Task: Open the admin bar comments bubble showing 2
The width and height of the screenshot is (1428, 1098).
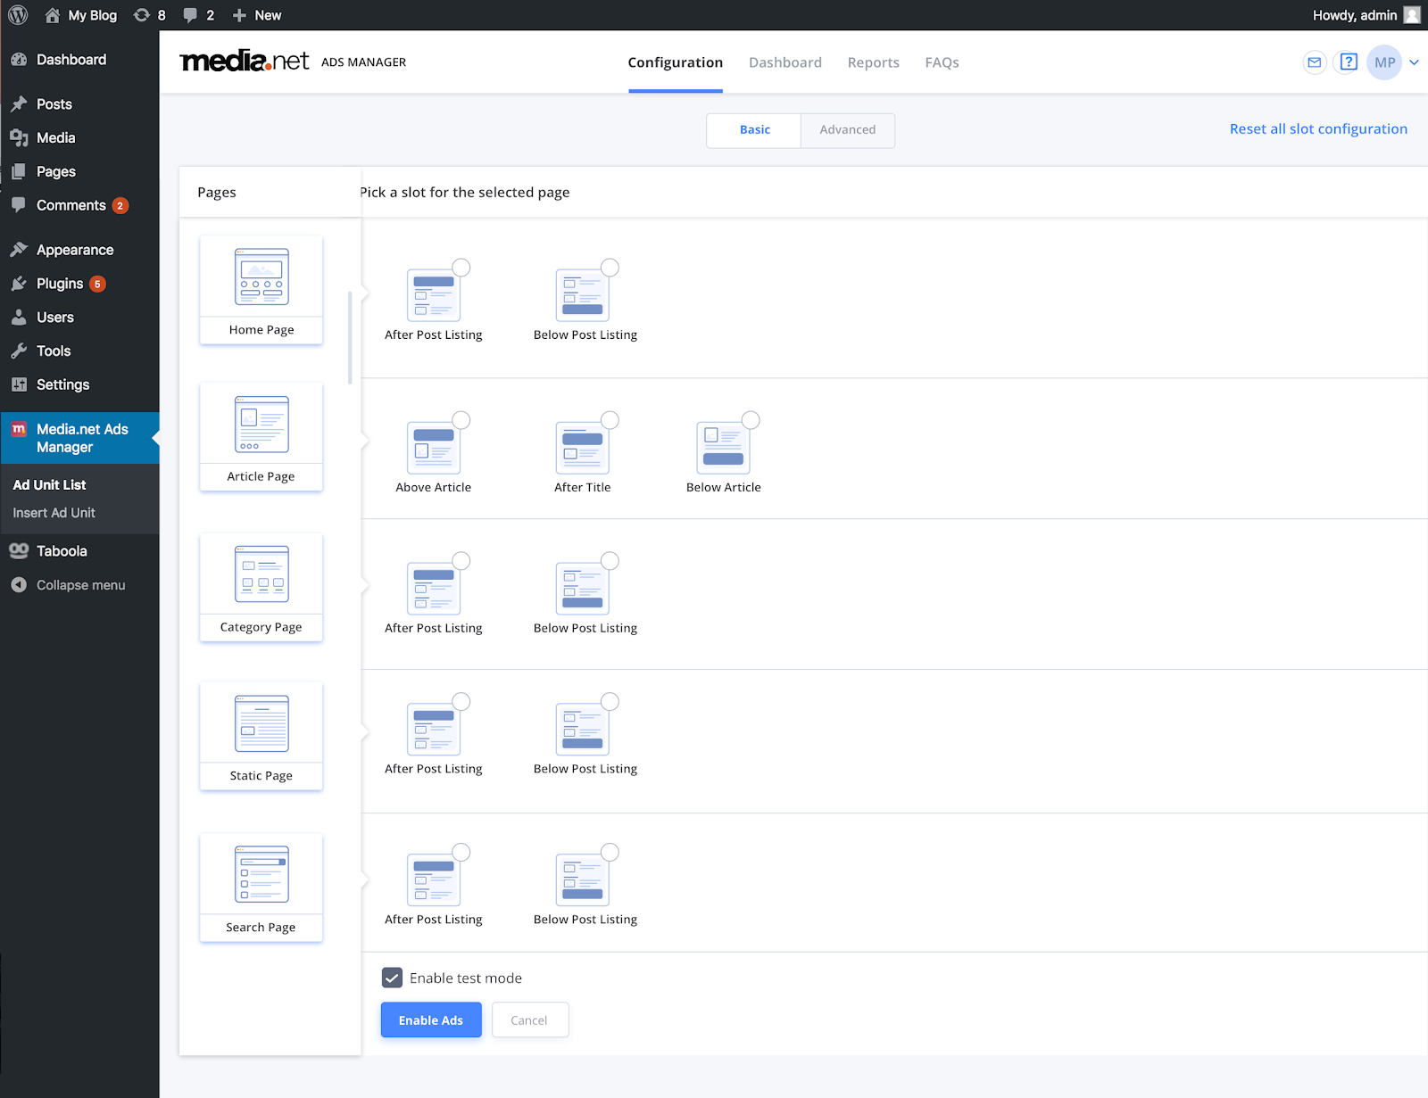Action: 190,15
